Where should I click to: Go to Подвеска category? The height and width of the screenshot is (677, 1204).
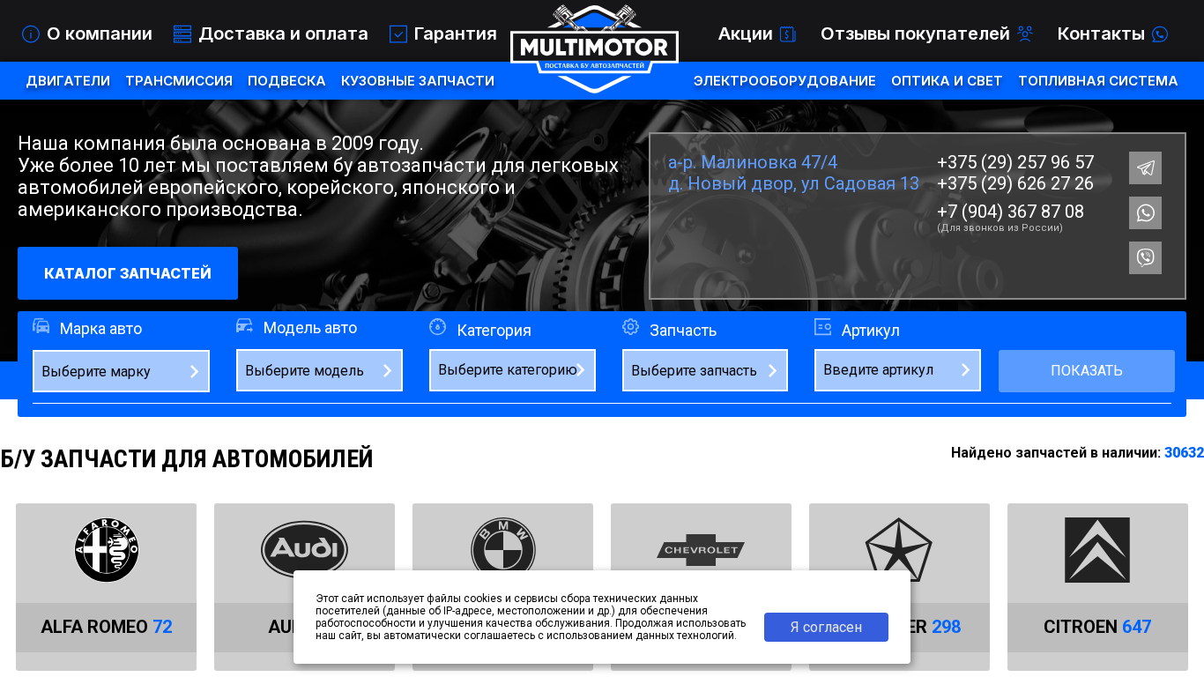coord(286,81)
